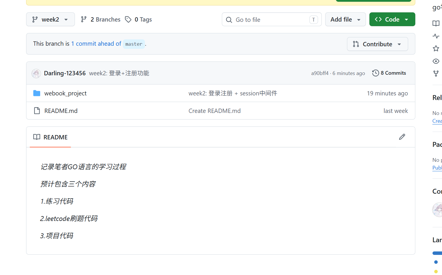Click the '19 minutes ago' timestamp
The image size is (442, 275).
click(x=387, y=93)
